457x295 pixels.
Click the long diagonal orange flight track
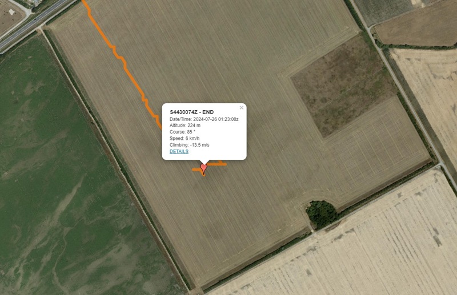(125, 67)
